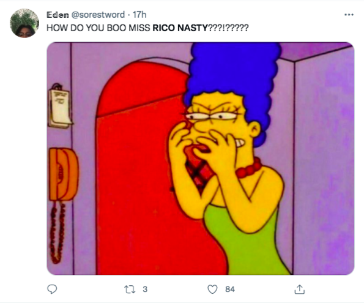Click the retweet count 3

pos(145,290)
